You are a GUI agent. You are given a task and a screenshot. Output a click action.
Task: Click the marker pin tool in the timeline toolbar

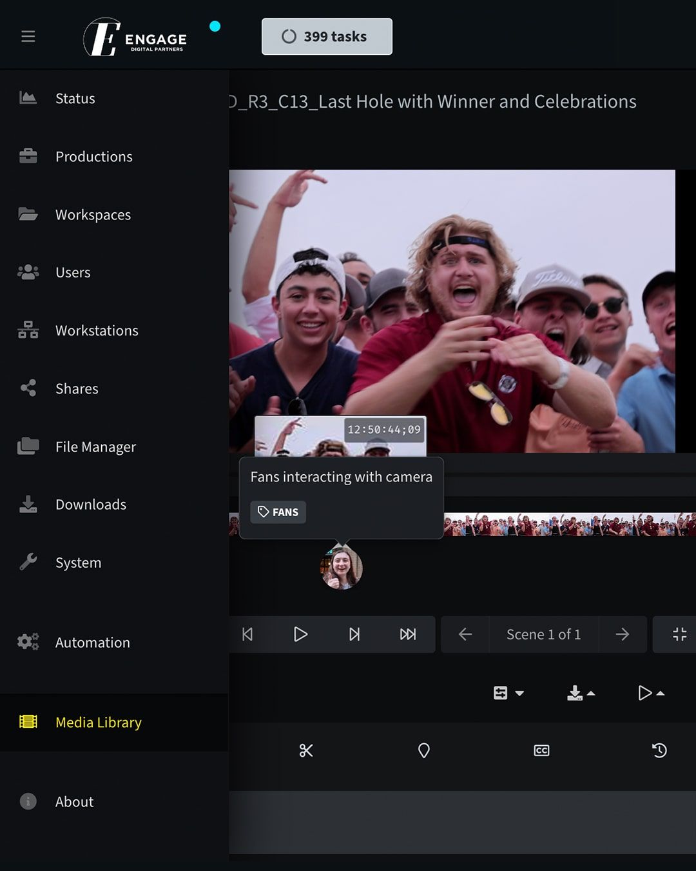[423, 750]
